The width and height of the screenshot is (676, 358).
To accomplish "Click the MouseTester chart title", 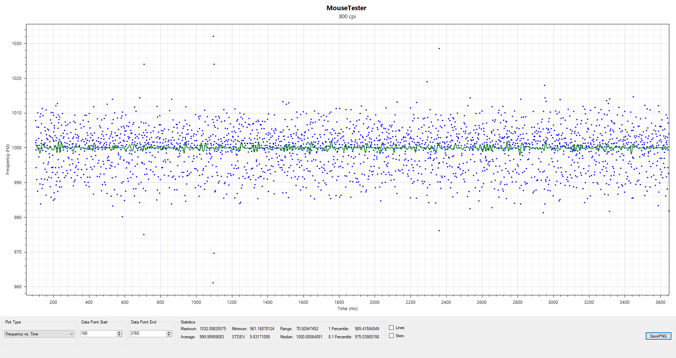I will tap(346, 8).
